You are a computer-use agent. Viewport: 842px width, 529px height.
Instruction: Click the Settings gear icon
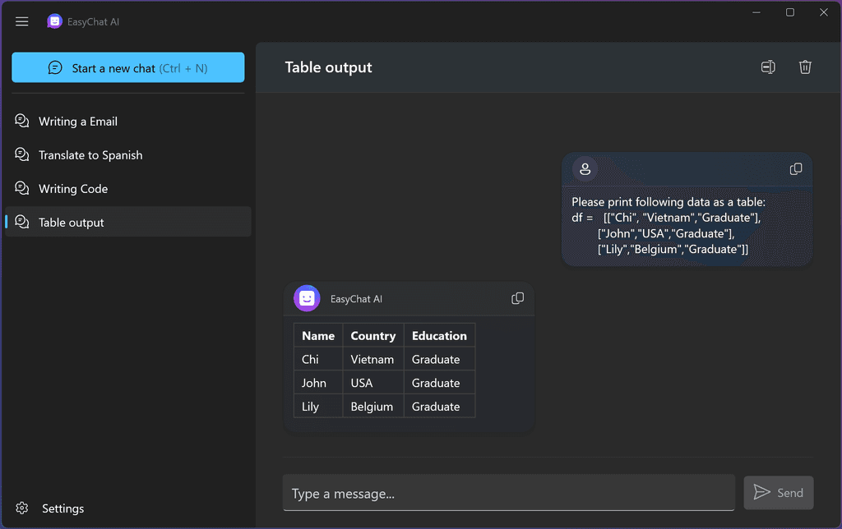[x=21, y=508]
